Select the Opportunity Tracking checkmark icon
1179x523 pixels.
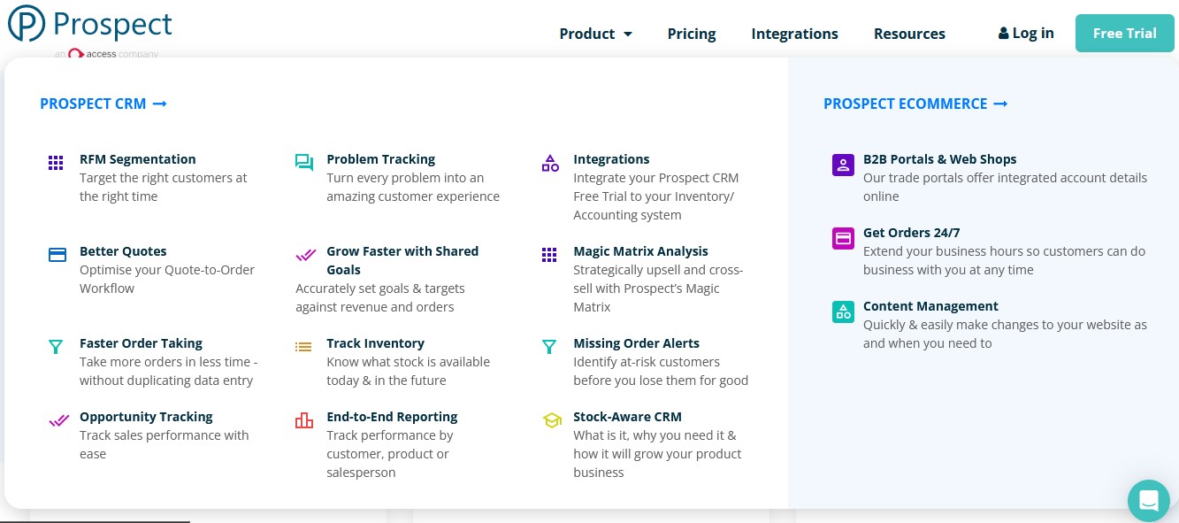[58, 420]
